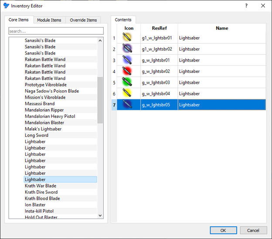Click the blue lightsaber icon for g_w_lghtsbr01
Viewport: 272px width, 239px height.
[127, 60]
